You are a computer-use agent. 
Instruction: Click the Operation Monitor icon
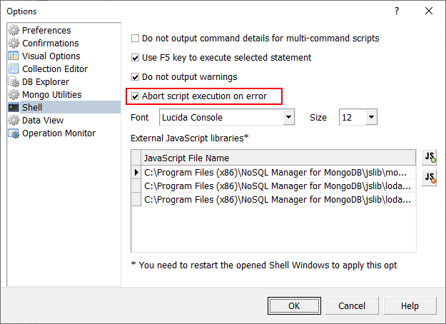point(14,133)
